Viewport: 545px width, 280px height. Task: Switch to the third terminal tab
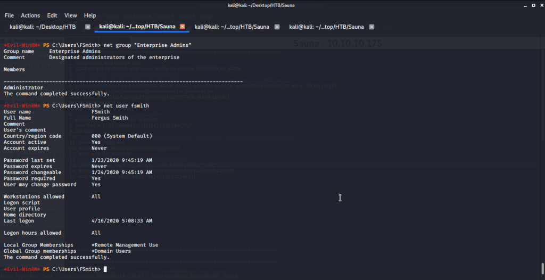point(232,27)
